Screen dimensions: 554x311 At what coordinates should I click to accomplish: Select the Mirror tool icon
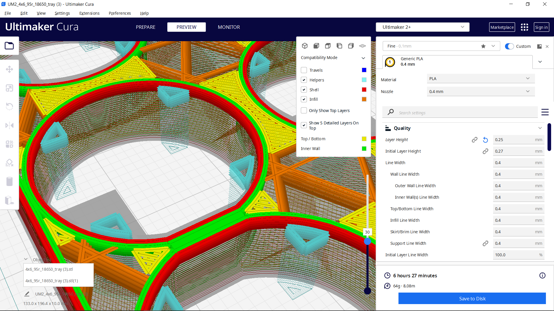pos(9,125)
